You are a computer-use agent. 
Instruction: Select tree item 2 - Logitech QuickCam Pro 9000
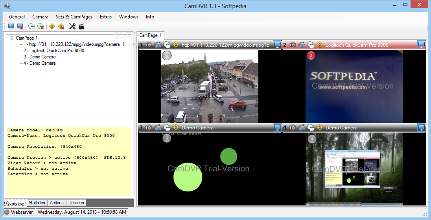[x=54, y=51]
